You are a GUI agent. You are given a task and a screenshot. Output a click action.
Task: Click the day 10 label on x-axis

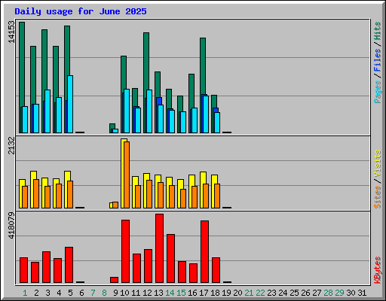(x=124, y=293)
